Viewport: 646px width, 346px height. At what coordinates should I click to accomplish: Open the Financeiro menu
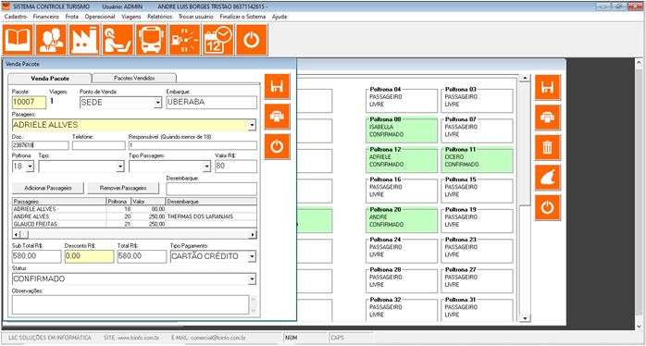click(x=46, y=17)
